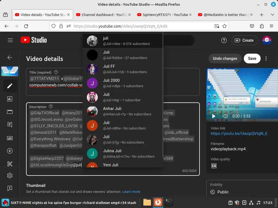This screenshot has width=278, height=208.
Task: Open the Settings gear in sidebar
Action: click(x=10, y=175)
